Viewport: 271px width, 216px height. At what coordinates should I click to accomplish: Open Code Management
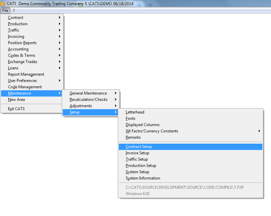(31, 87)
